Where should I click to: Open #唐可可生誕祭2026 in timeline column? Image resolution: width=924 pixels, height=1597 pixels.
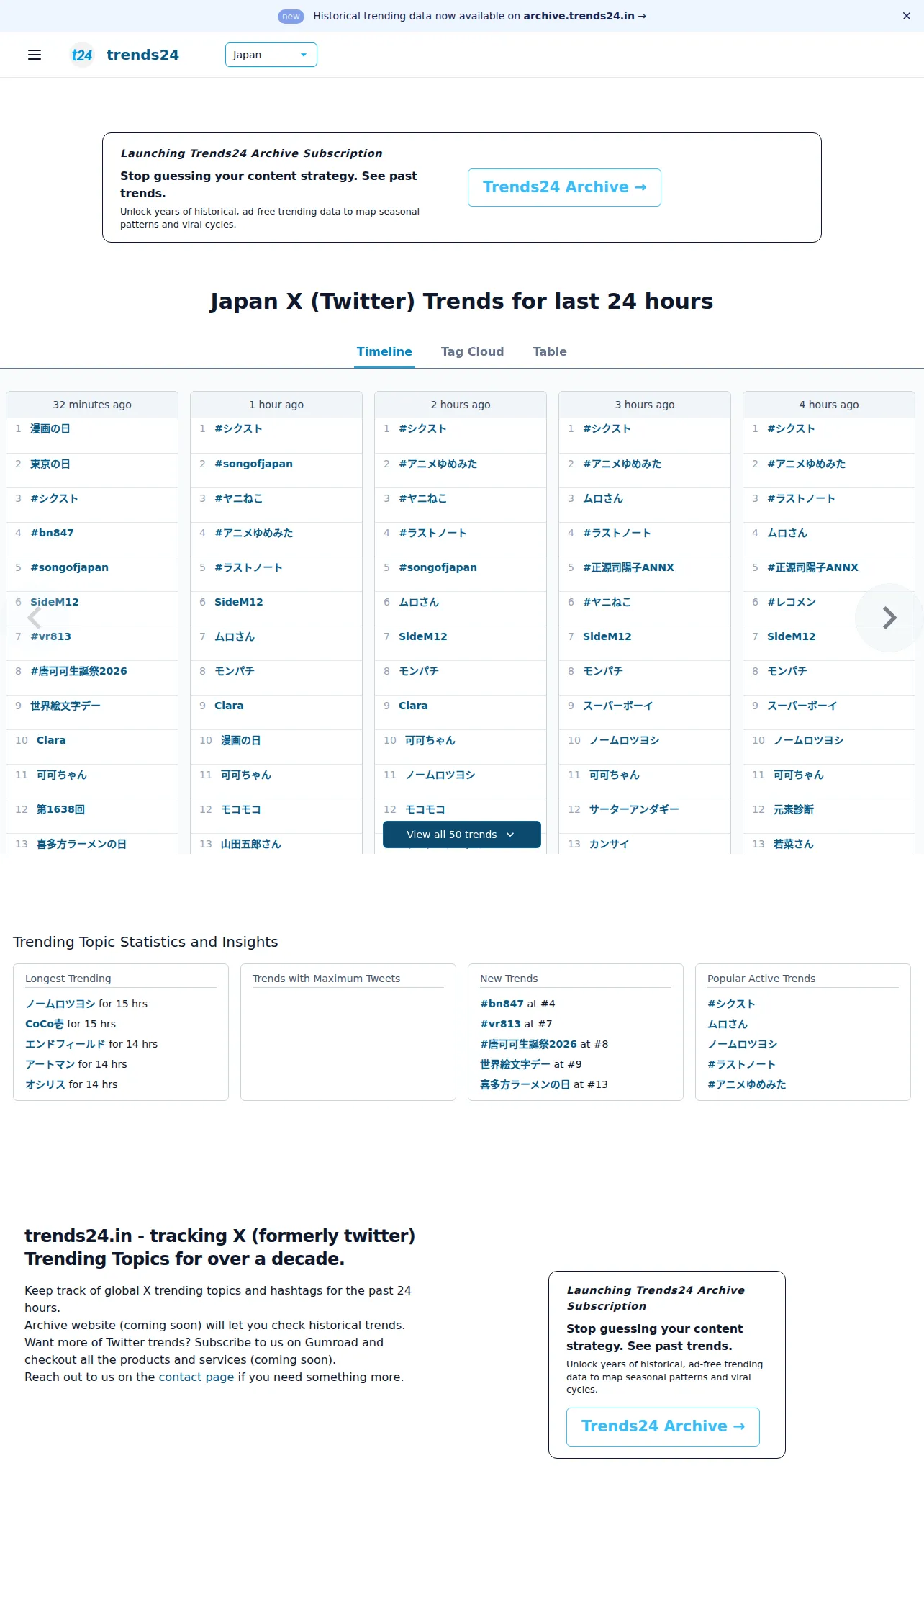pos(78,671)
